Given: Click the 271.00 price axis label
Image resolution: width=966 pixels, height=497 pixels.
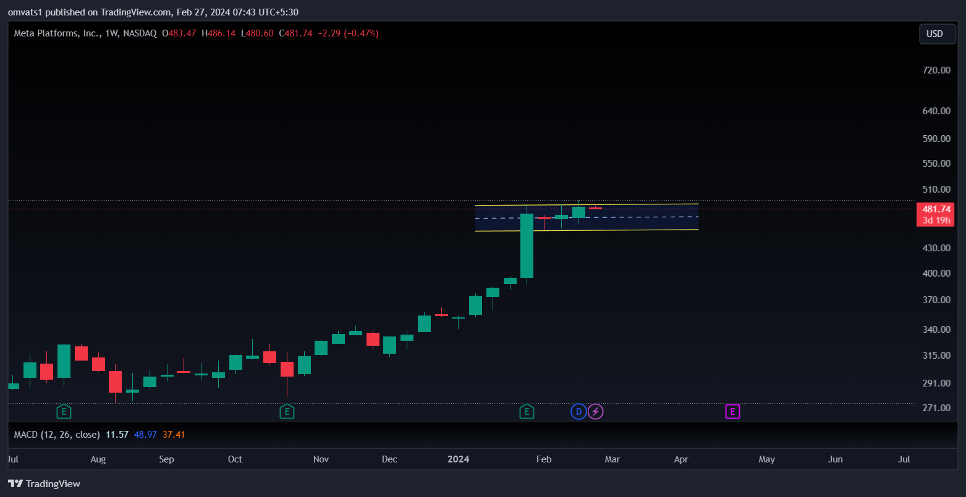Looking at the screenshot, I should click(x=936, y=408).
